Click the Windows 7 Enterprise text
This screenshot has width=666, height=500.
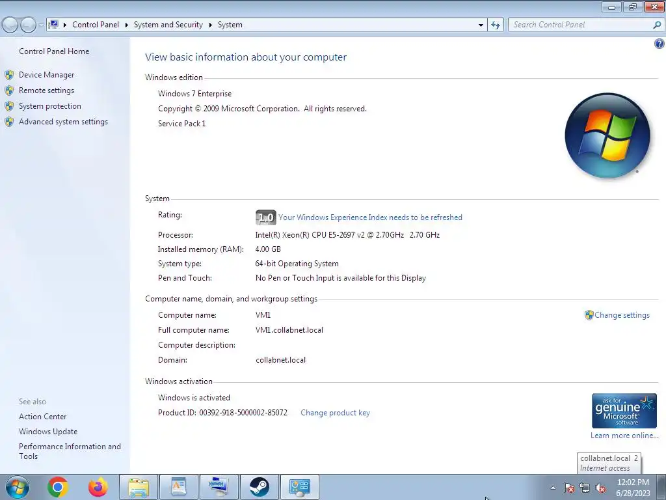[194, 94]
